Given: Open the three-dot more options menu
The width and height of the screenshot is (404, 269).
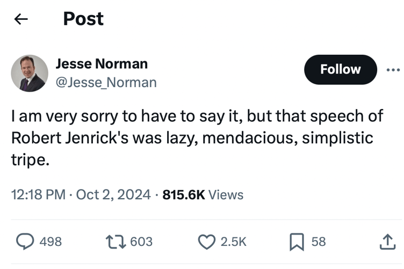Looking at the screenshot, I should coord(393,70).
